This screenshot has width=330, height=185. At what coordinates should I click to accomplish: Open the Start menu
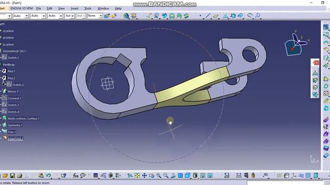(x=2, y=8)
